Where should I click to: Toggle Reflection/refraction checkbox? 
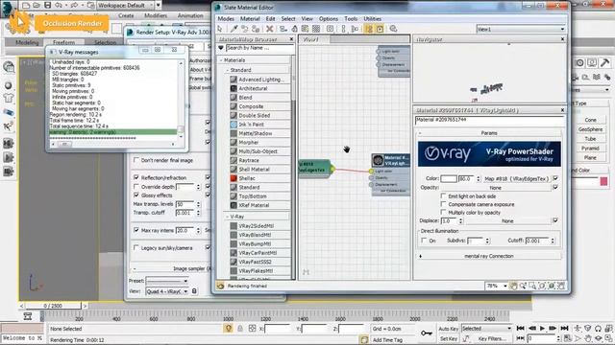136,177
